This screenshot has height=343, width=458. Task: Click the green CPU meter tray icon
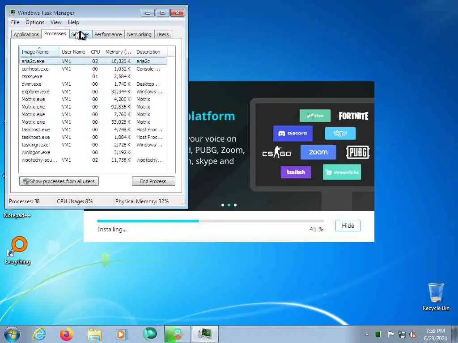tap(378, 334)
